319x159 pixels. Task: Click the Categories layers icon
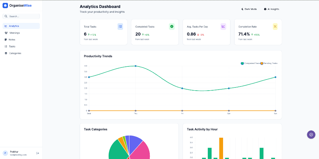pyautogui.click(x=6, y=53)
